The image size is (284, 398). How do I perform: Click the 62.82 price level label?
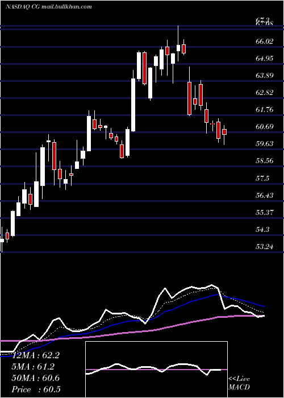(265, 92)
